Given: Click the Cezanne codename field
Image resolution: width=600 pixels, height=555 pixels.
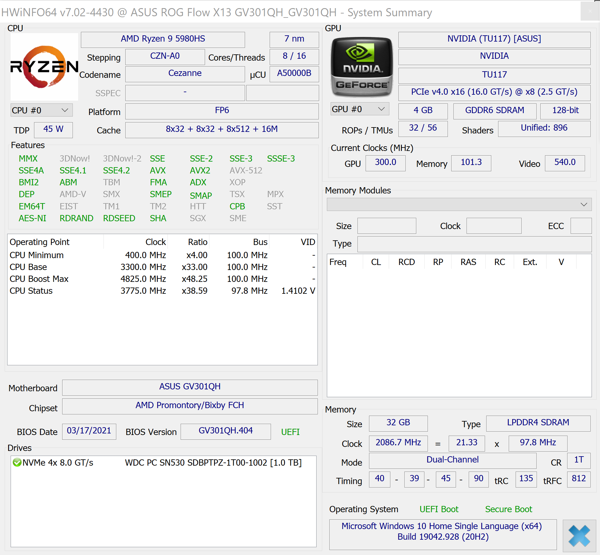Looking at the screenshot, I should [x=185, y=74].
